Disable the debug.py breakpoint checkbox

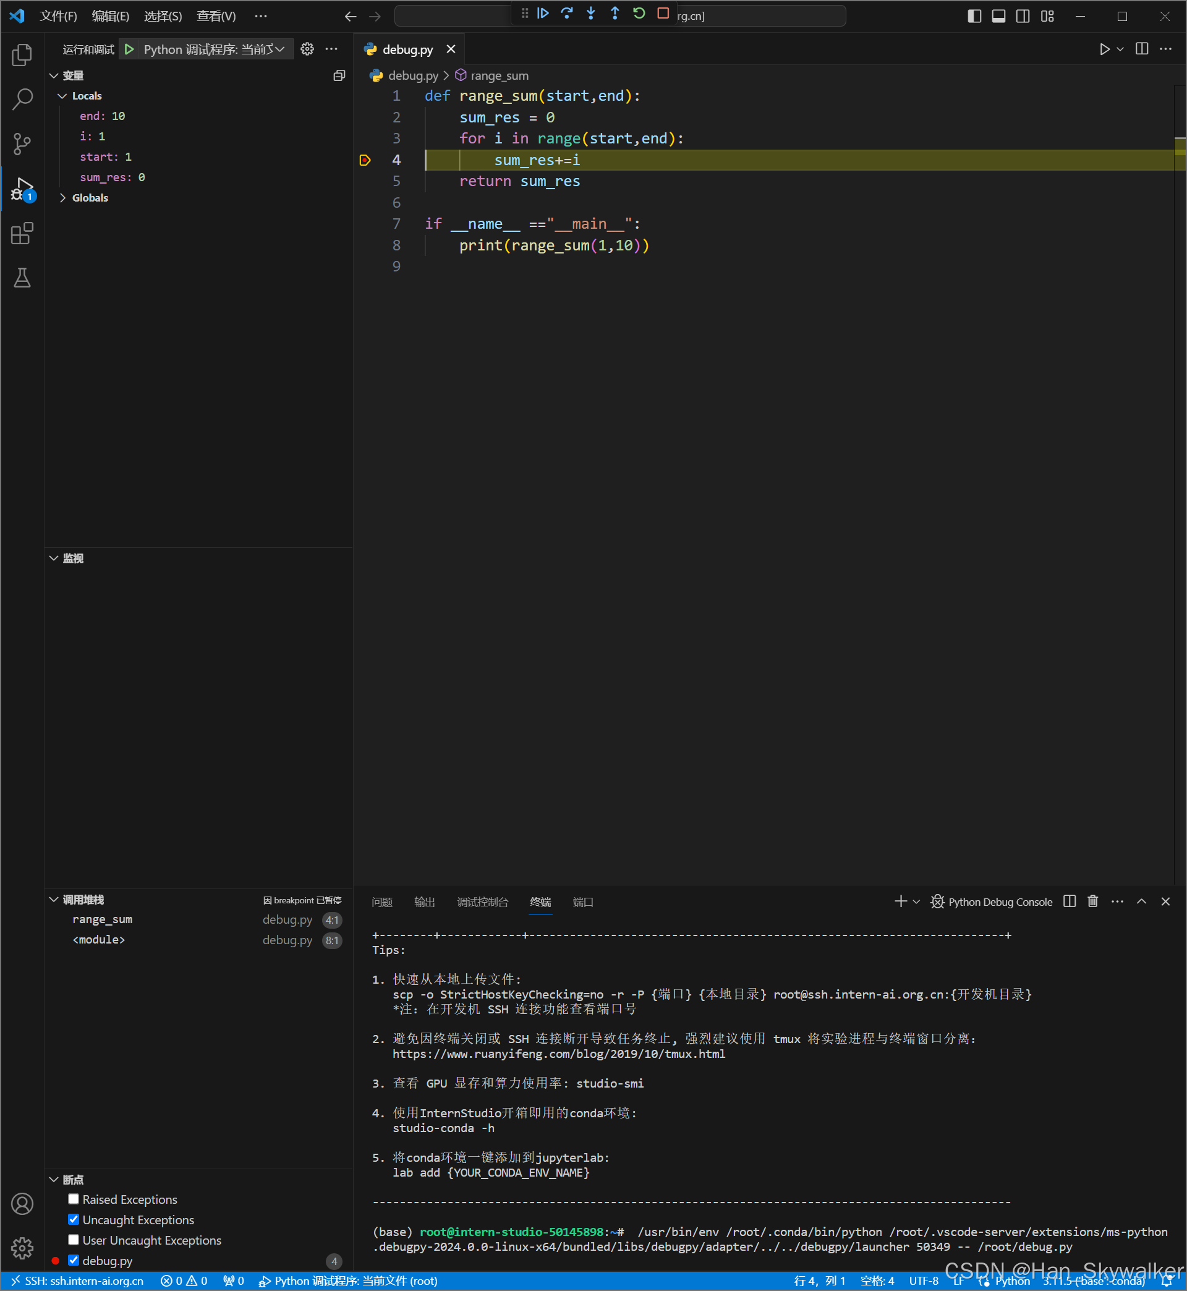(x=74, y=1260)
